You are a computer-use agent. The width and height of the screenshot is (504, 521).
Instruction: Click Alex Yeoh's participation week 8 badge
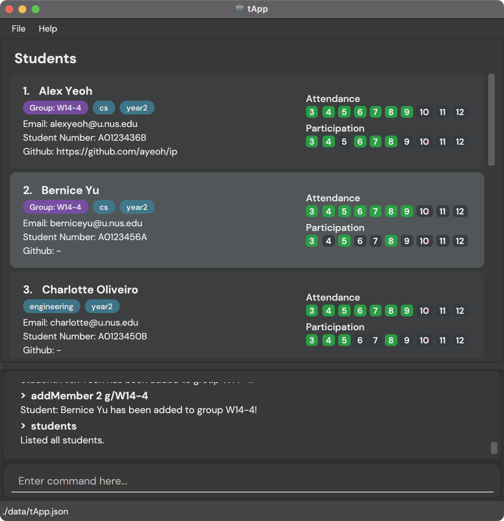[391, 141]
